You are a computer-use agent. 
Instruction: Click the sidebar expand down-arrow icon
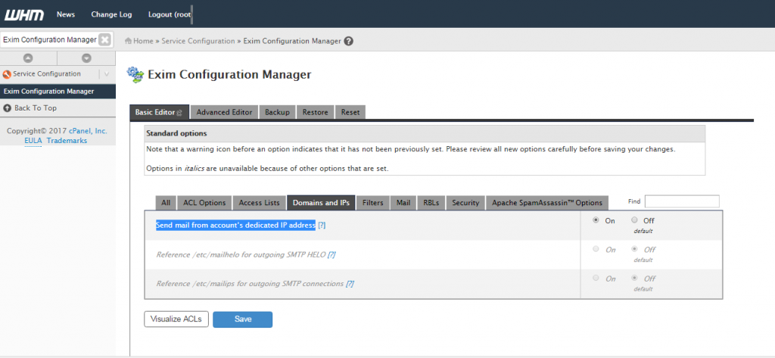(x=86, y=58)
